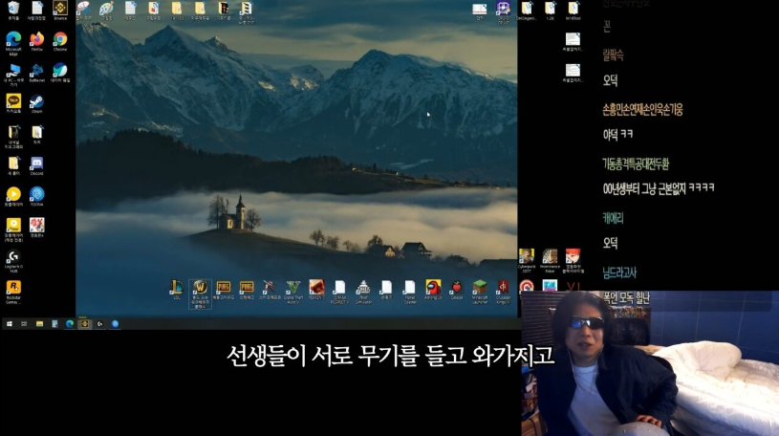Open the first PUBG desktop shortcut

(x=224, y=290)
